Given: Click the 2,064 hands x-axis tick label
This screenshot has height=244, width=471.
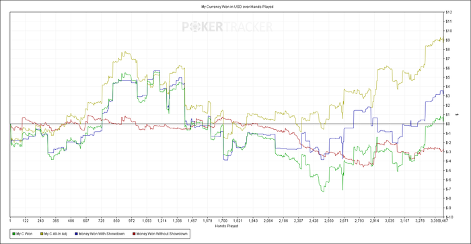Looking at the screenshot, I should coord(268,221).
